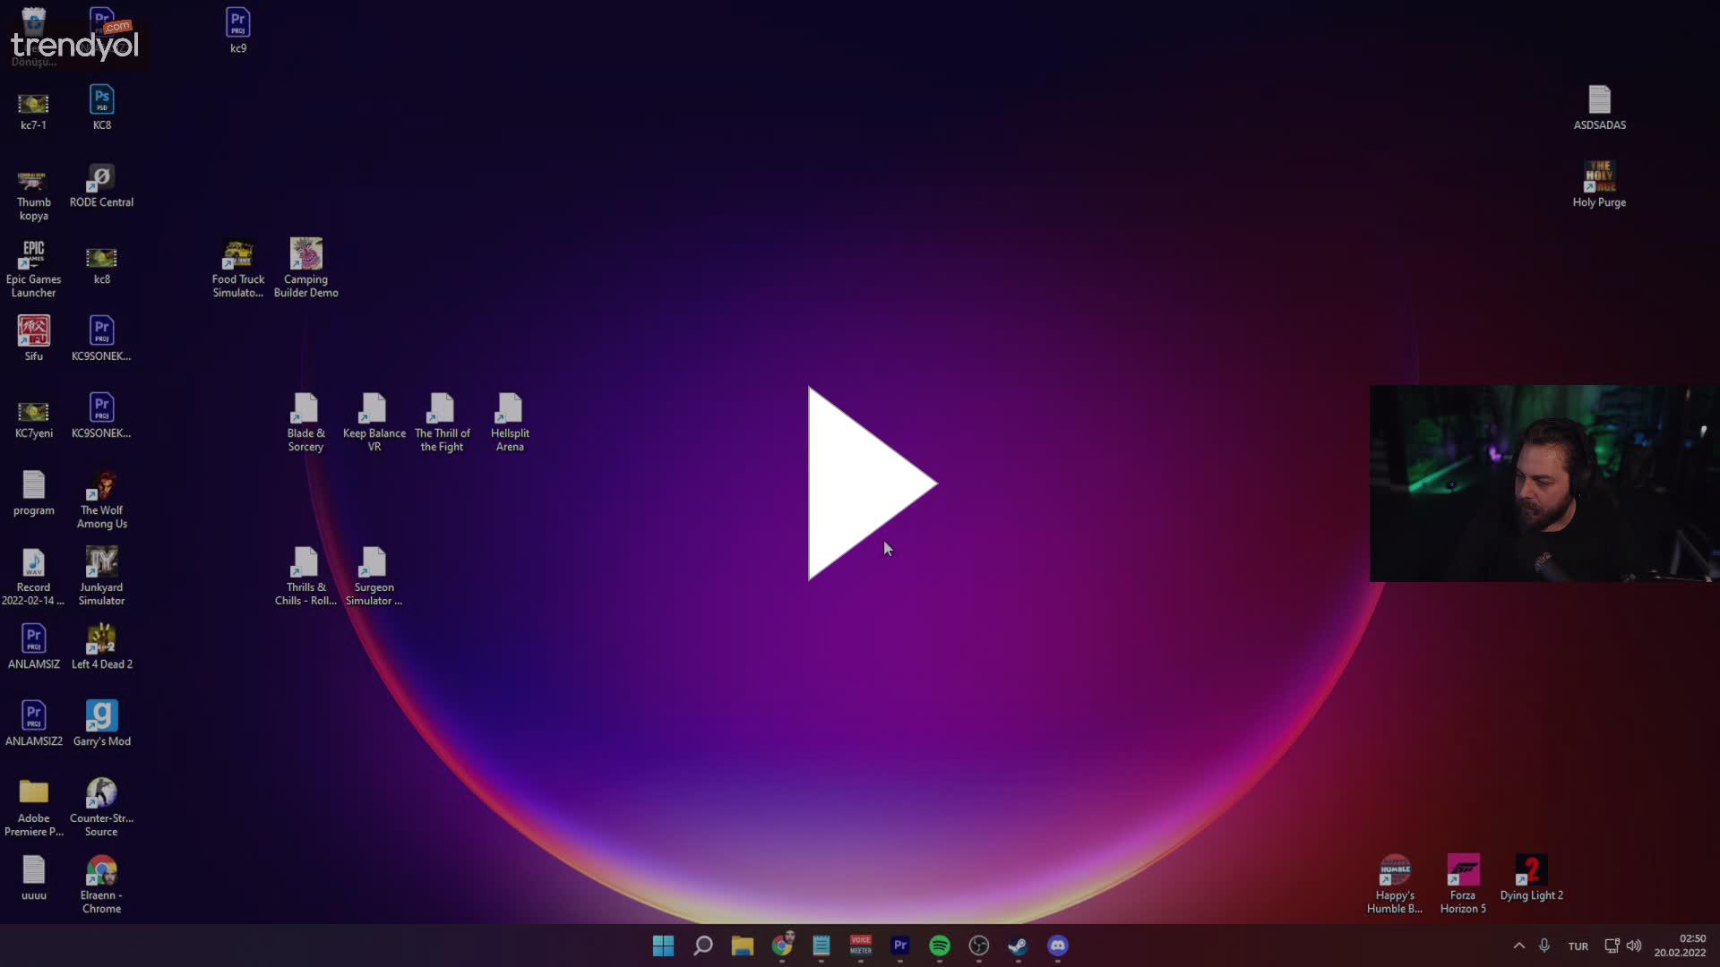Screen dimensions: 1720x967
Task: Open Adobe Premiere Pro from the taskbar
Action: click(x=900, y=946)
